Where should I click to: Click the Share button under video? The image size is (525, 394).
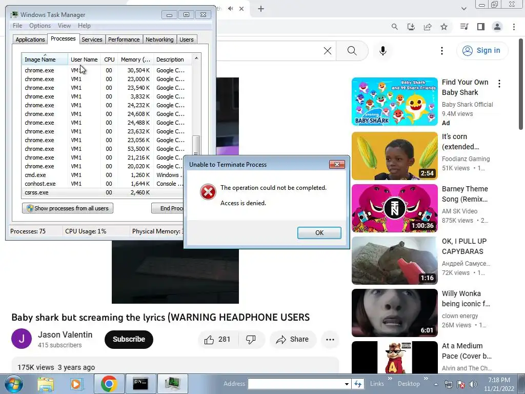(x=293, y=340)
